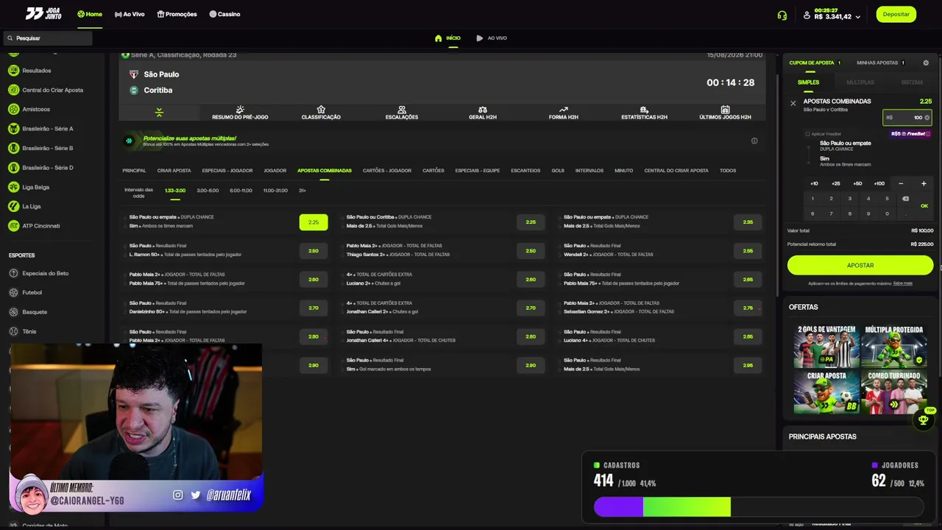
Task: Click the R$ stake amount field
Action: point(907,118)
